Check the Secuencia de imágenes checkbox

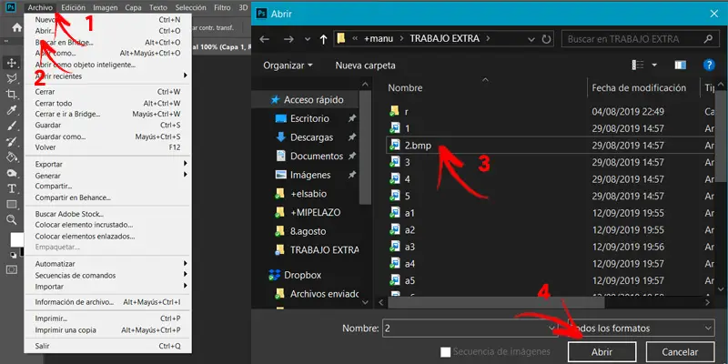coord(445,352)
